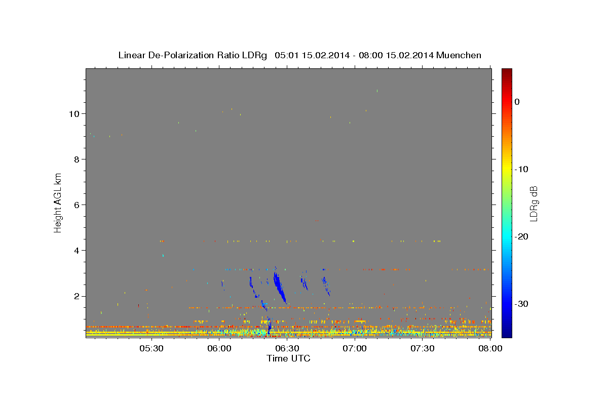
Task: Click the yellow region of the colorbar
Action: 507,167
